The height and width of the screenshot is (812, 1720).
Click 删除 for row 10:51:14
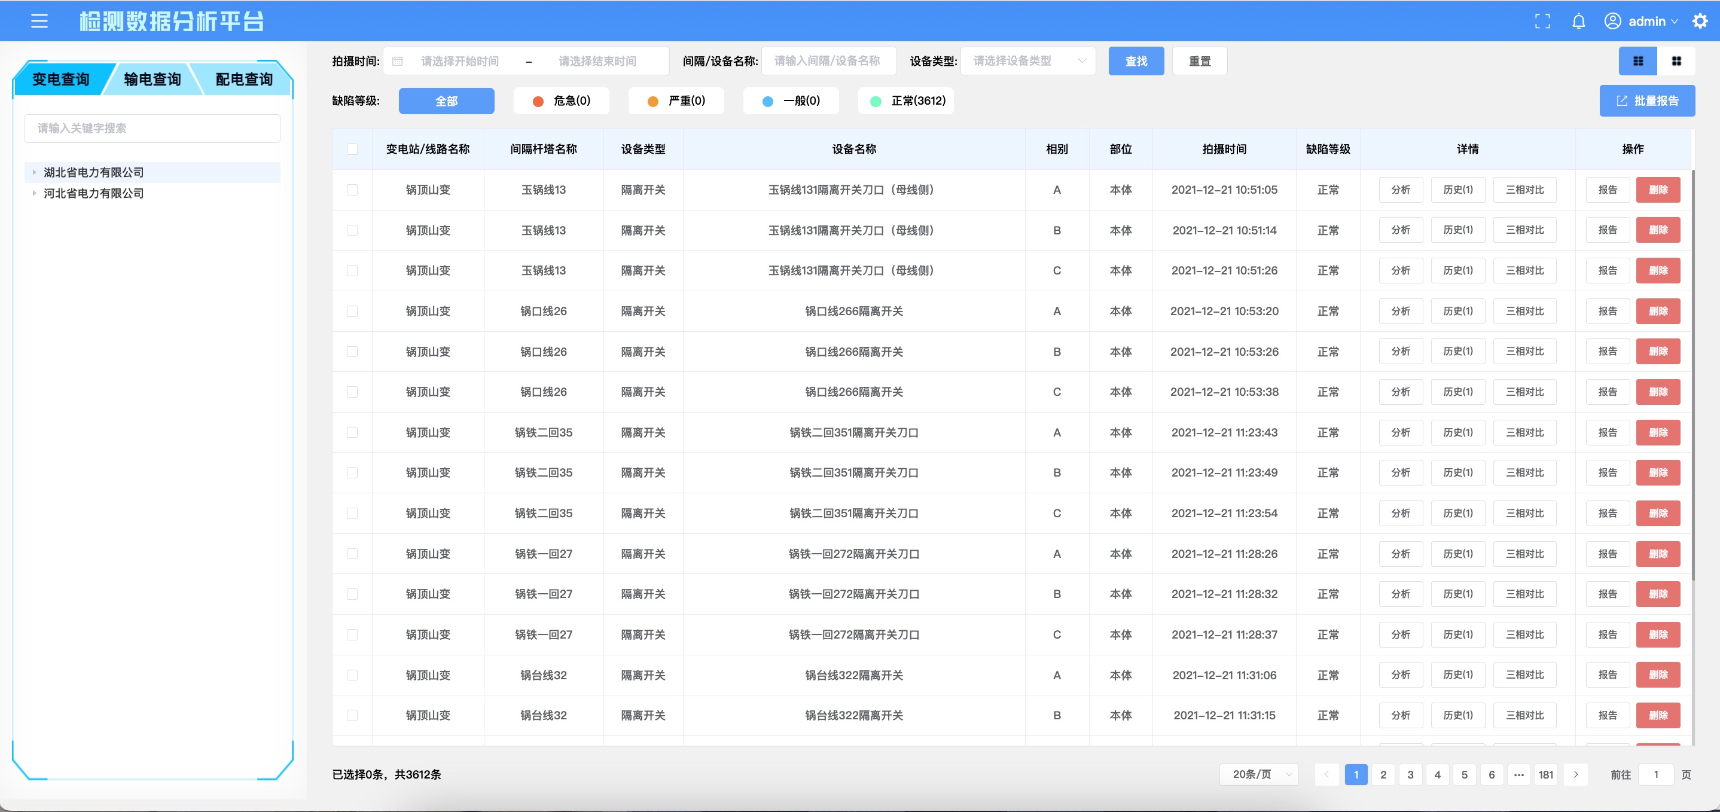click(x=1658, y=230)
